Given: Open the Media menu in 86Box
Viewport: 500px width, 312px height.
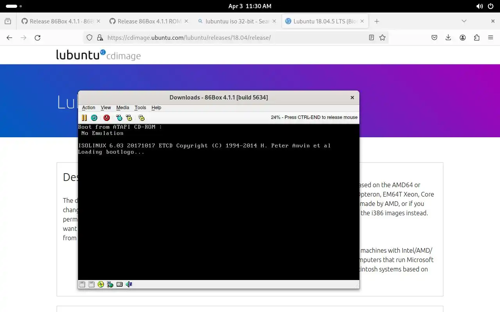Looking at the screenshot, I should coord(123,108).
